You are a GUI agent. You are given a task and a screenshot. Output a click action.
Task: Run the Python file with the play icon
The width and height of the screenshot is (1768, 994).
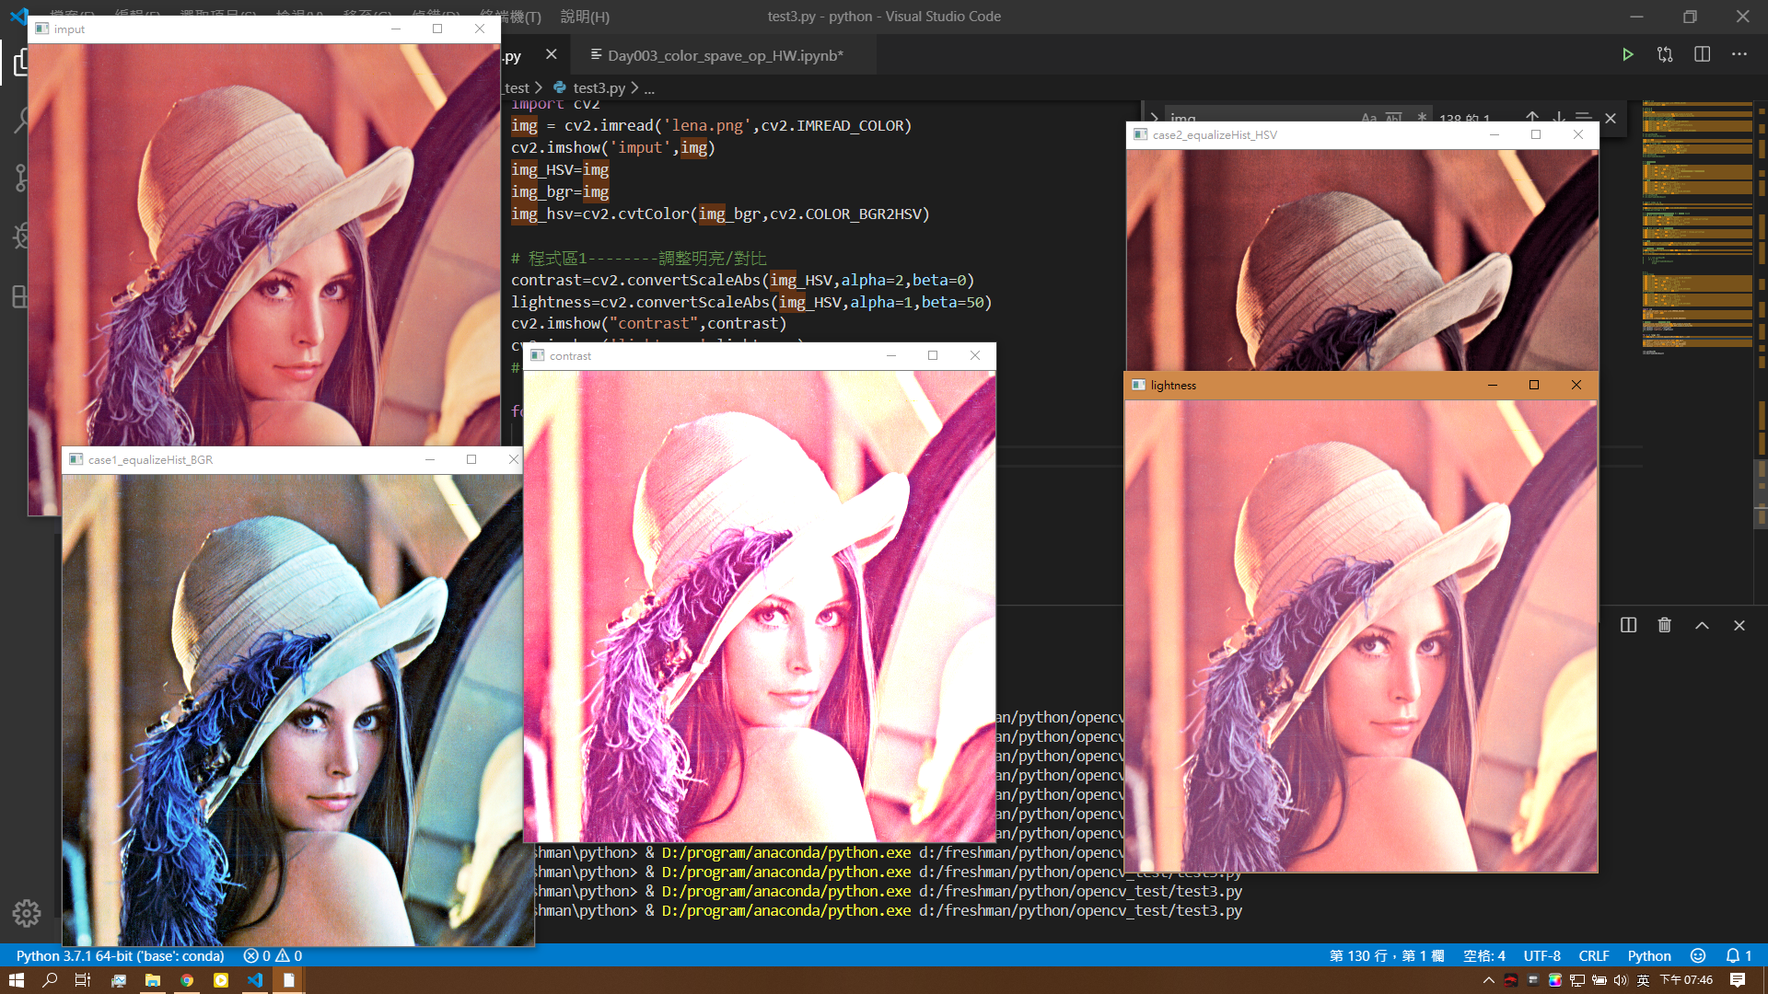tap(1627, 54)
